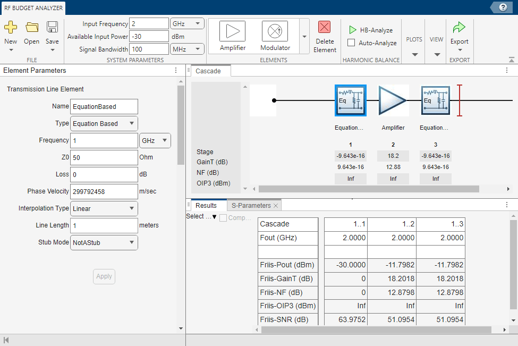The height and width of the screenshot is (346, 518).
Task: Click the New file icon
Action: (11, 27)
